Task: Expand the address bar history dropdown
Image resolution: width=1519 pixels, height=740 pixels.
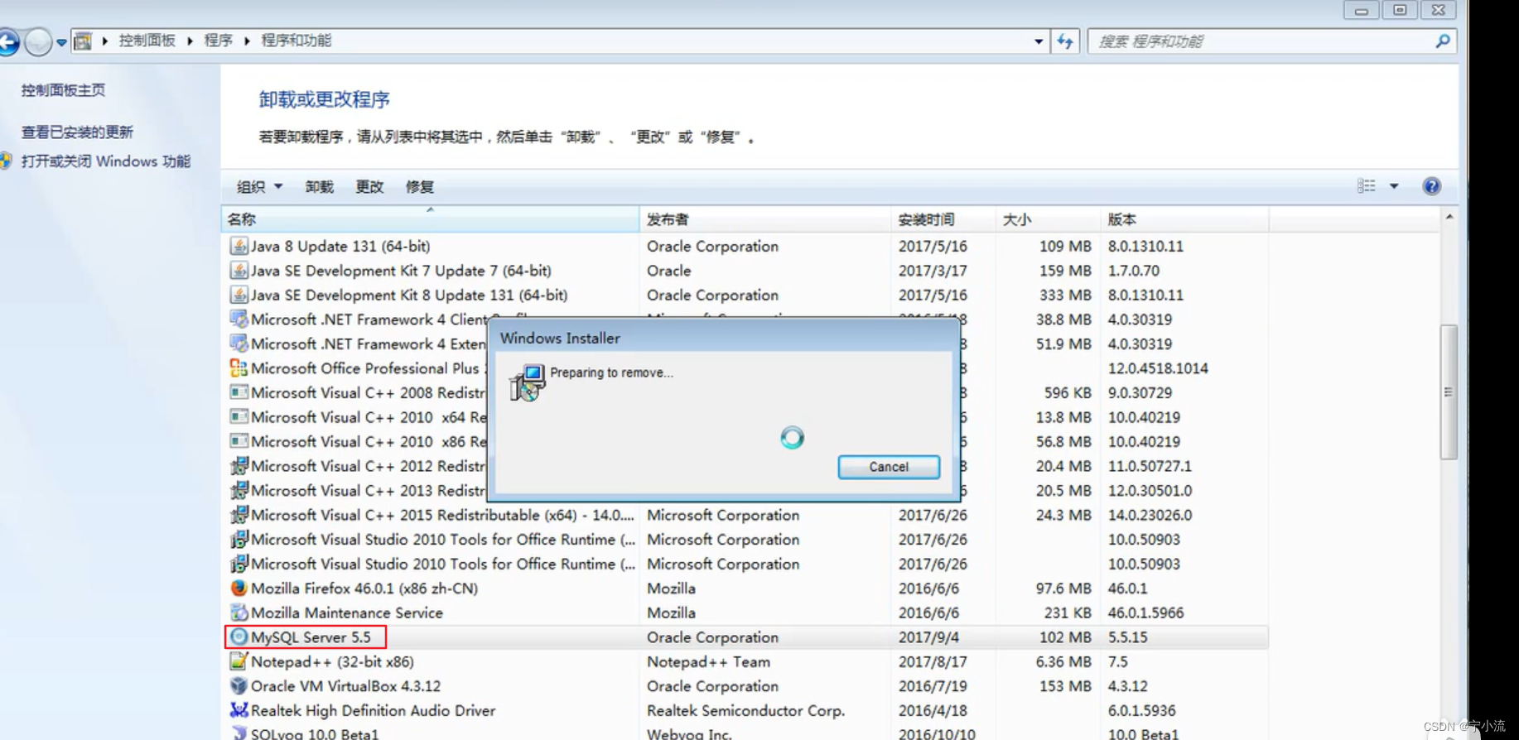Action: coord(1039,41)
